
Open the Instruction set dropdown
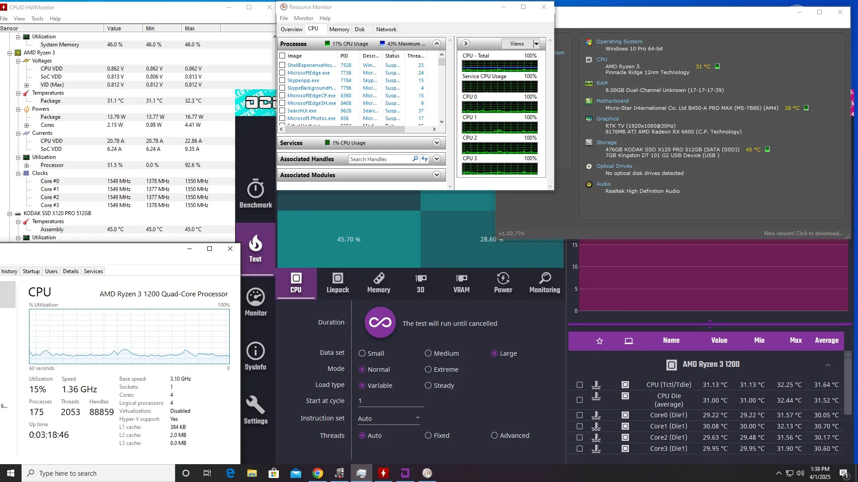coord(389,418)
